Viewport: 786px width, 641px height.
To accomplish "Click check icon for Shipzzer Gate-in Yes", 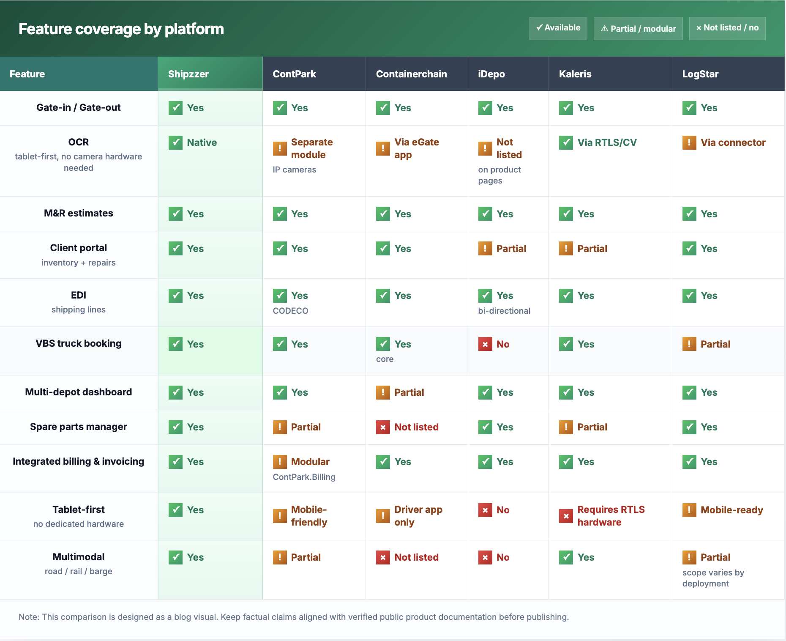I will tap(175, 108).
